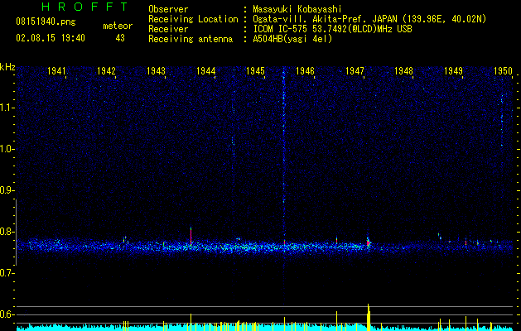The image size is (521, 331).
Task: Click the bright meteor echo after 1947
Action: click(368, 242)
